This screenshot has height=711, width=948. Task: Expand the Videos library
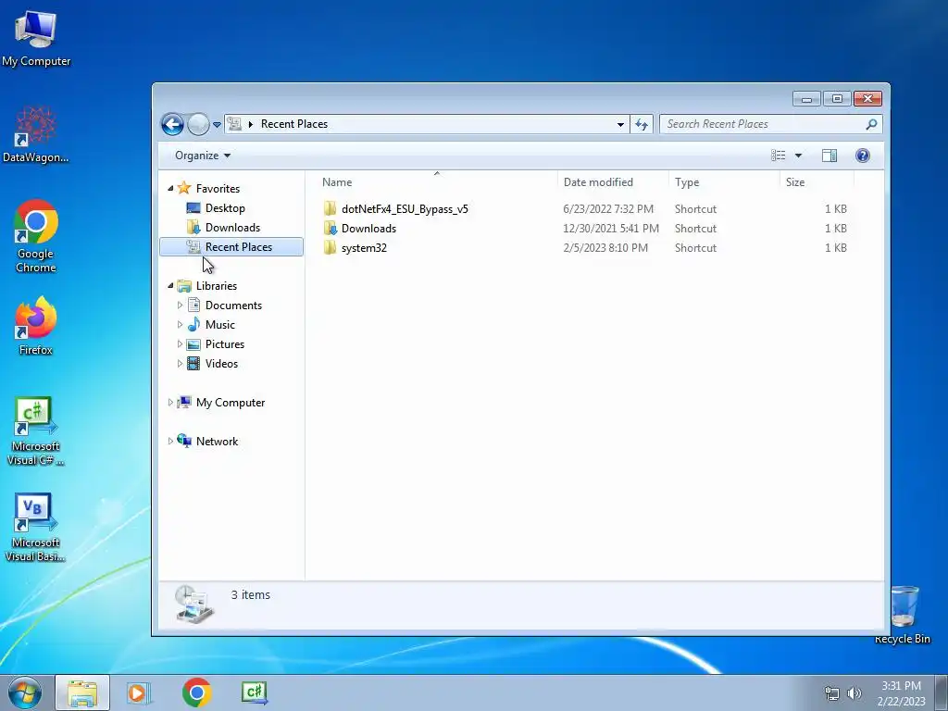coord(180,363)
